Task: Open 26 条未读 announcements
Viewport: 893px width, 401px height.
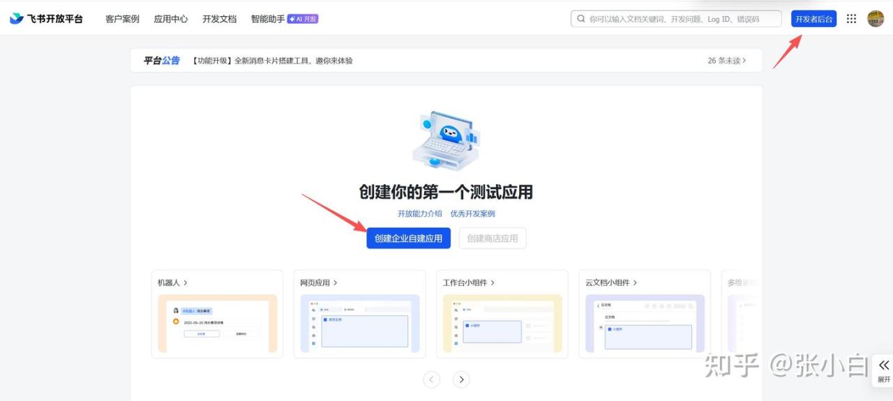Action: click(x=726, y=61)
